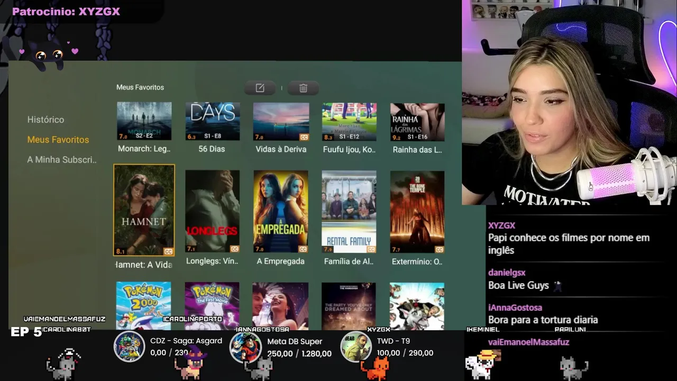Viewport: 677px width, 381px height.
Task: Click the CC badge on Longlegs
Action: pos(234,249)
